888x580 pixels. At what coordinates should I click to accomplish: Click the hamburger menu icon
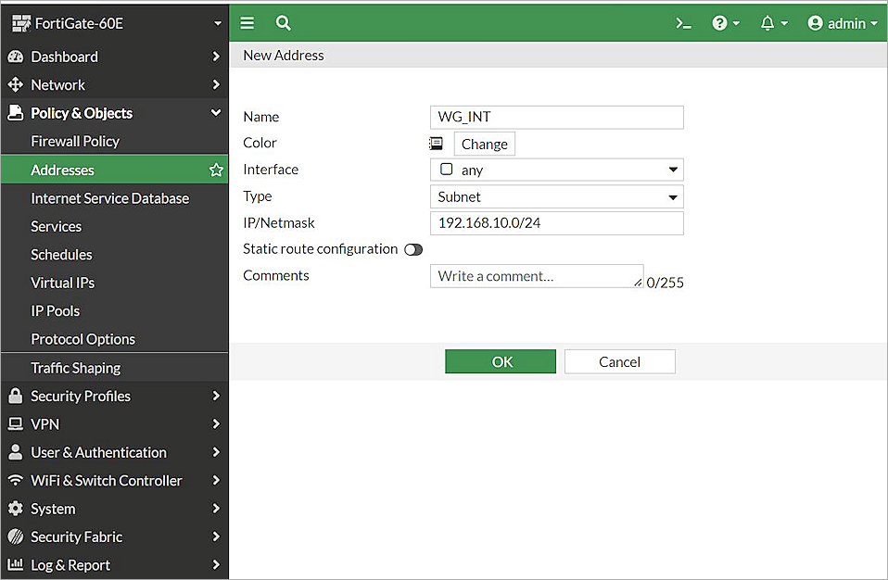point(247,23)
